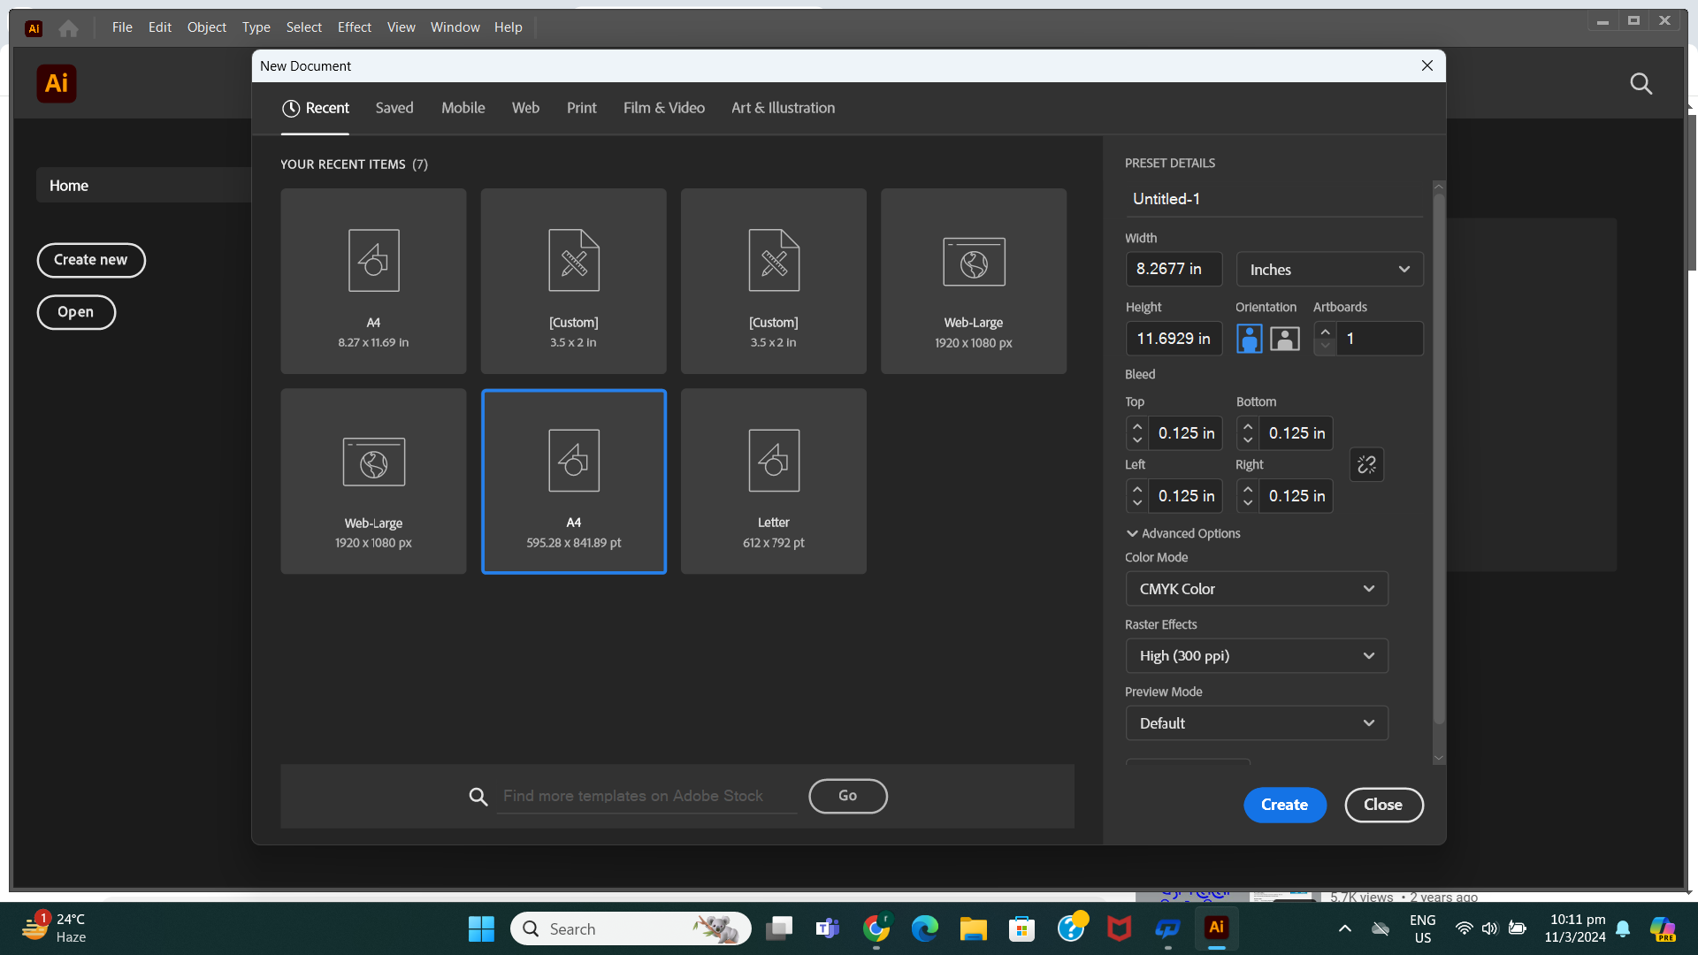Open Microsoft Teams from taskbar
Screen dimensions: 1698x955
828,928
